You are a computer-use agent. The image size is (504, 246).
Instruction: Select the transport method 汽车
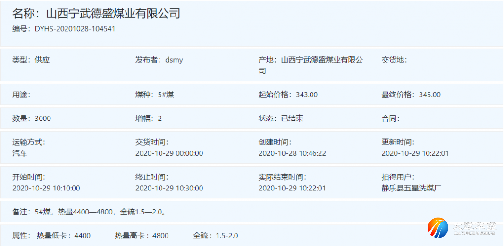point(20,153)
